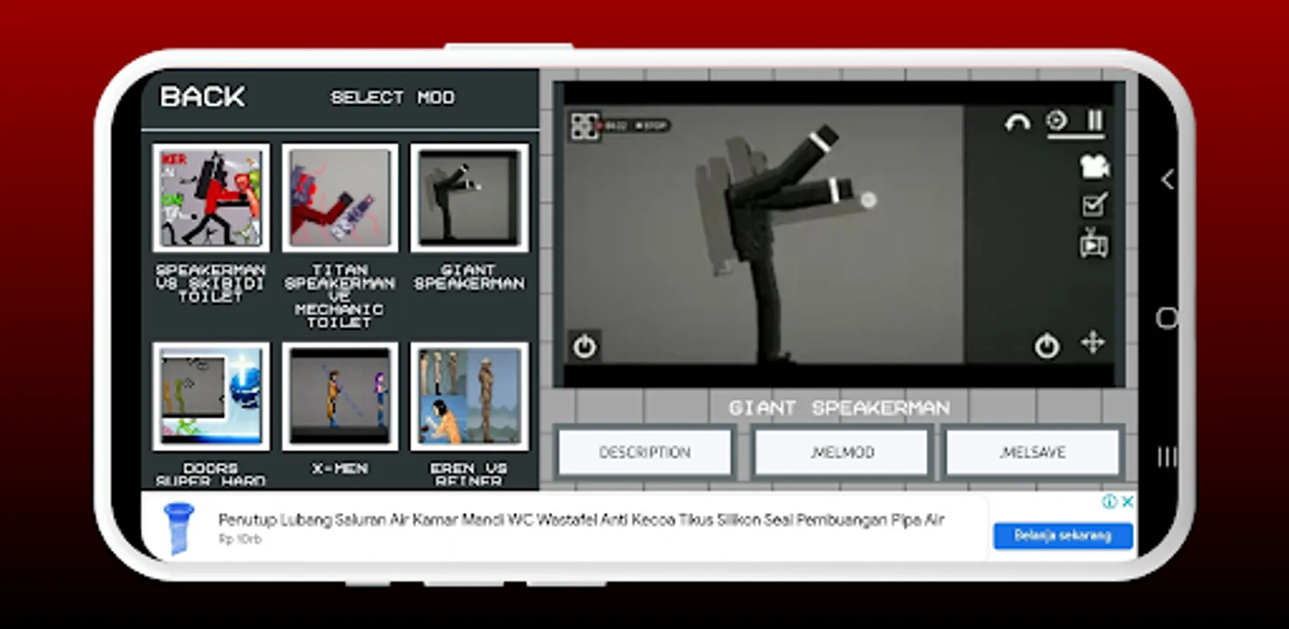The height and width of the screenshot is (629, 1289).
Task: Close the ad banner with X
Action: (x=1127, y=501)
